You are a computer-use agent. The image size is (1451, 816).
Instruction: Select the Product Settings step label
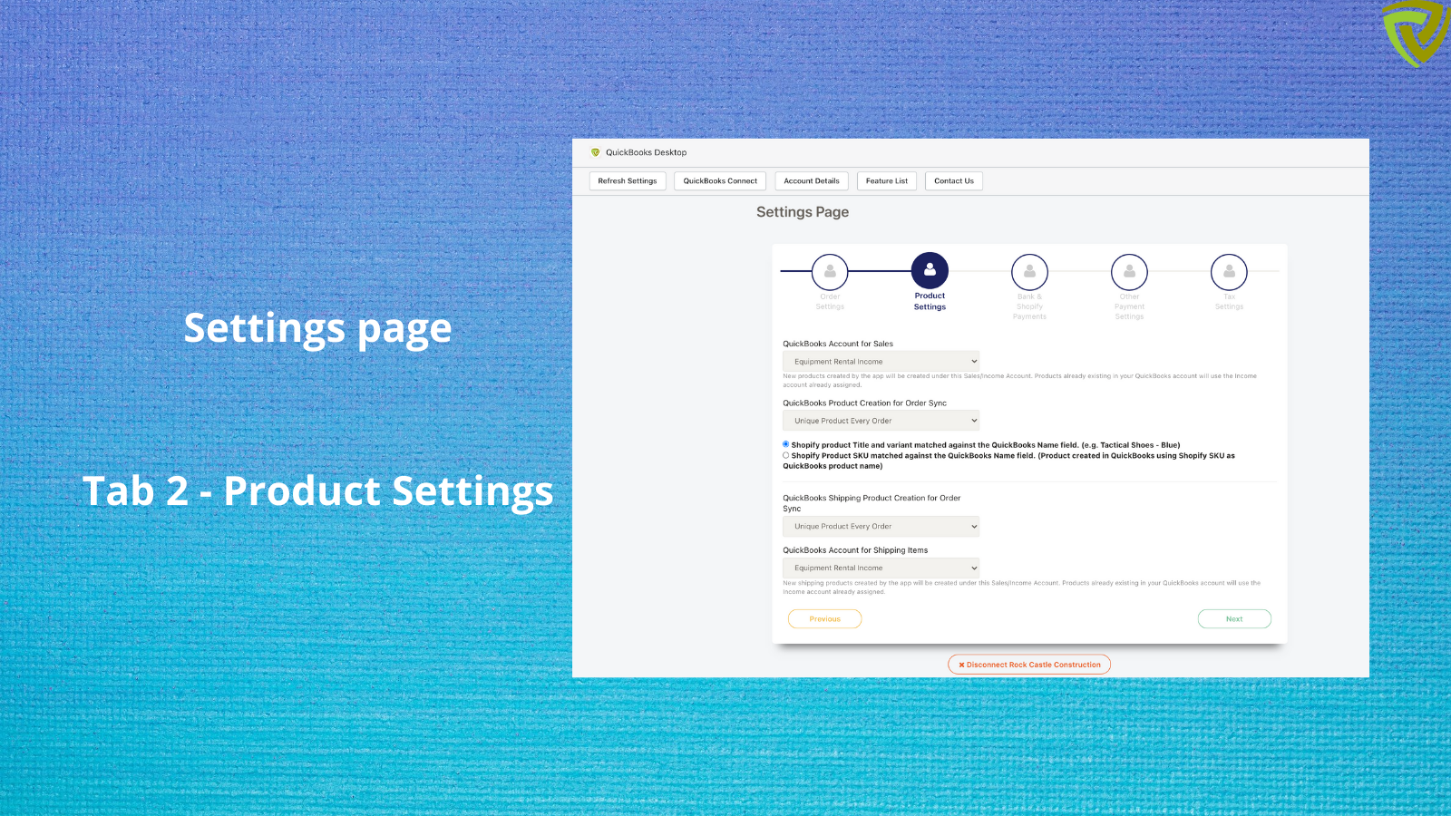coord(930,302)
